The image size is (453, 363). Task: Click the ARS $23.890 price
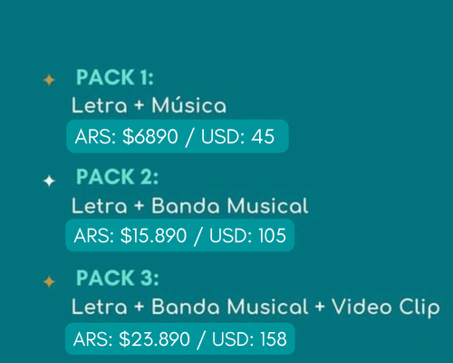coord(131,339)
